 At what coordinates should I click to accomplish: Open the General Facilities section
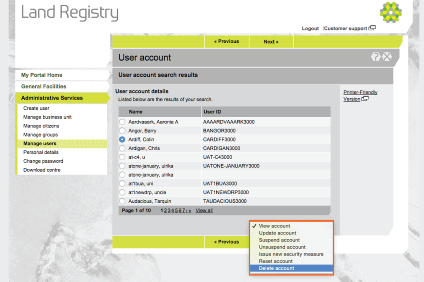coord(44,87)
